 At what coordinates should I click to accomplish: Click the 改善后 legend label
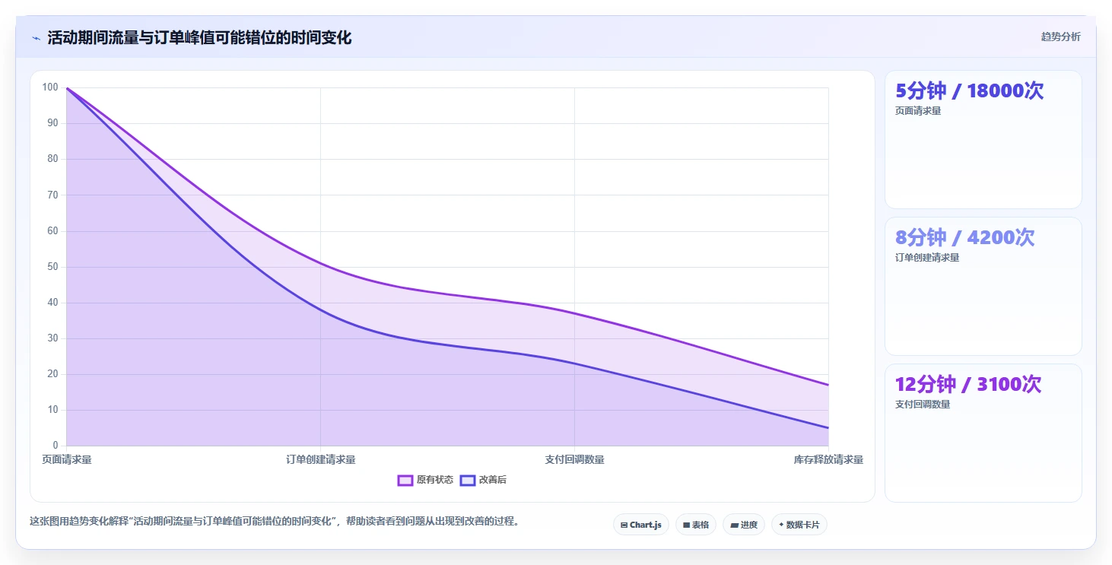pyautogui.click(x=493, y=480)
